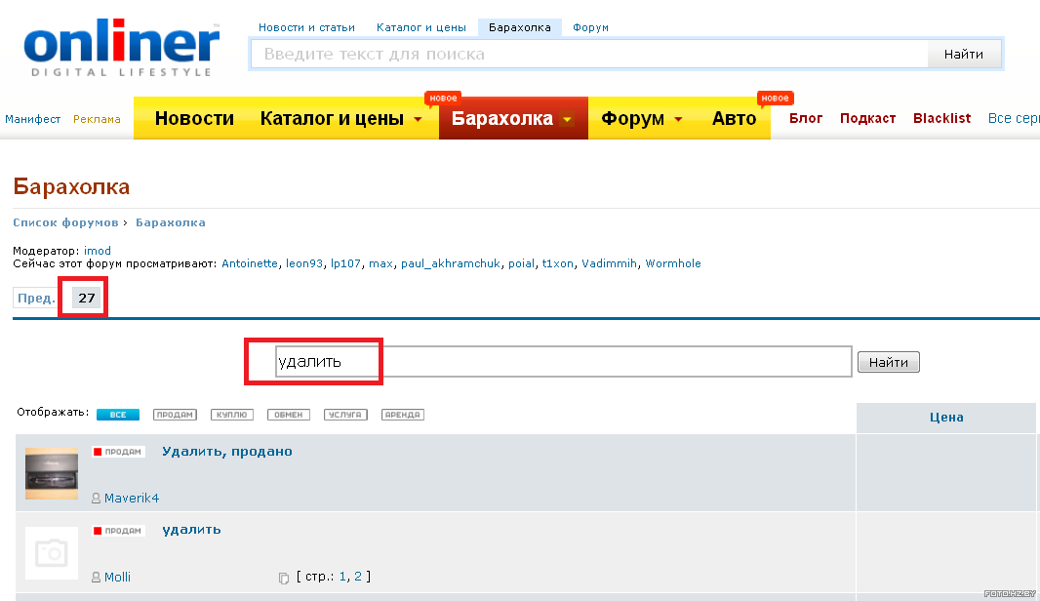Toggle the 'АРЕНДА' display filter
This screenshot has height=601, width=1040.
click(x=403, y=415)
